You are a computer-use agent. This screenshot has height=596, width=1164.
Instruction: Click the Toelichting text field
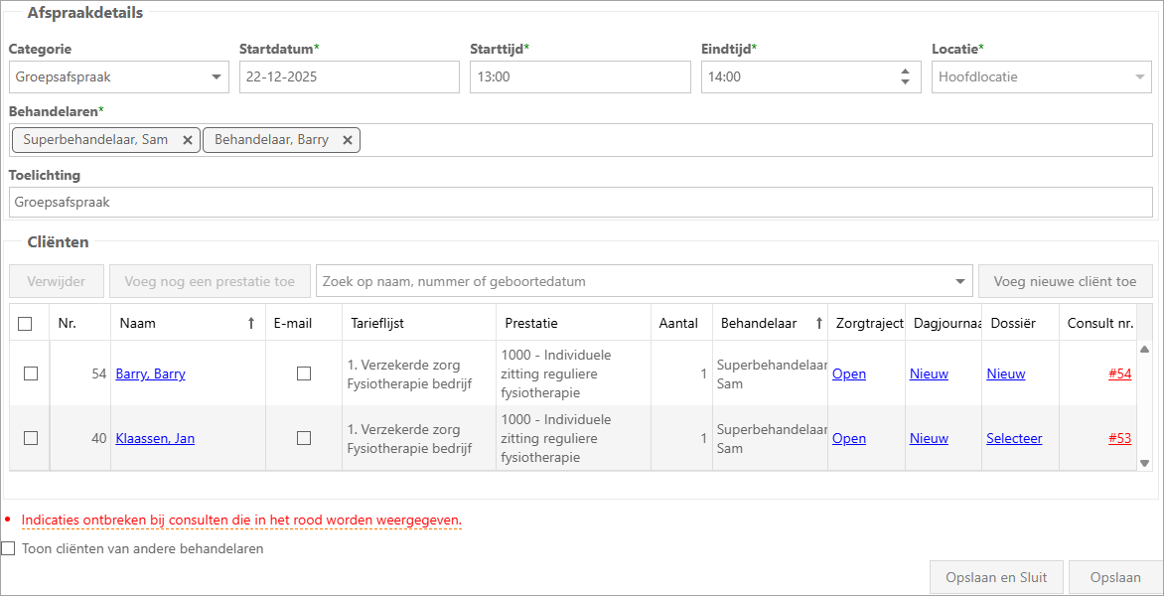(x=581, y=202)
